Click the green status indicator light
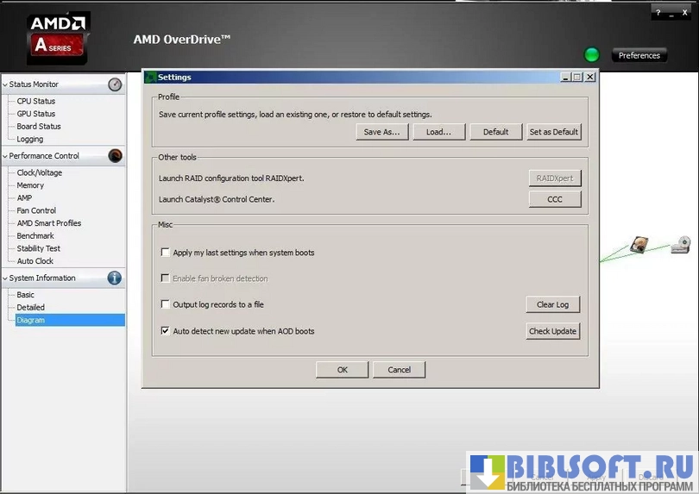Image resolution: width=699 pixels, height=494 pixels. pos(592,55)
